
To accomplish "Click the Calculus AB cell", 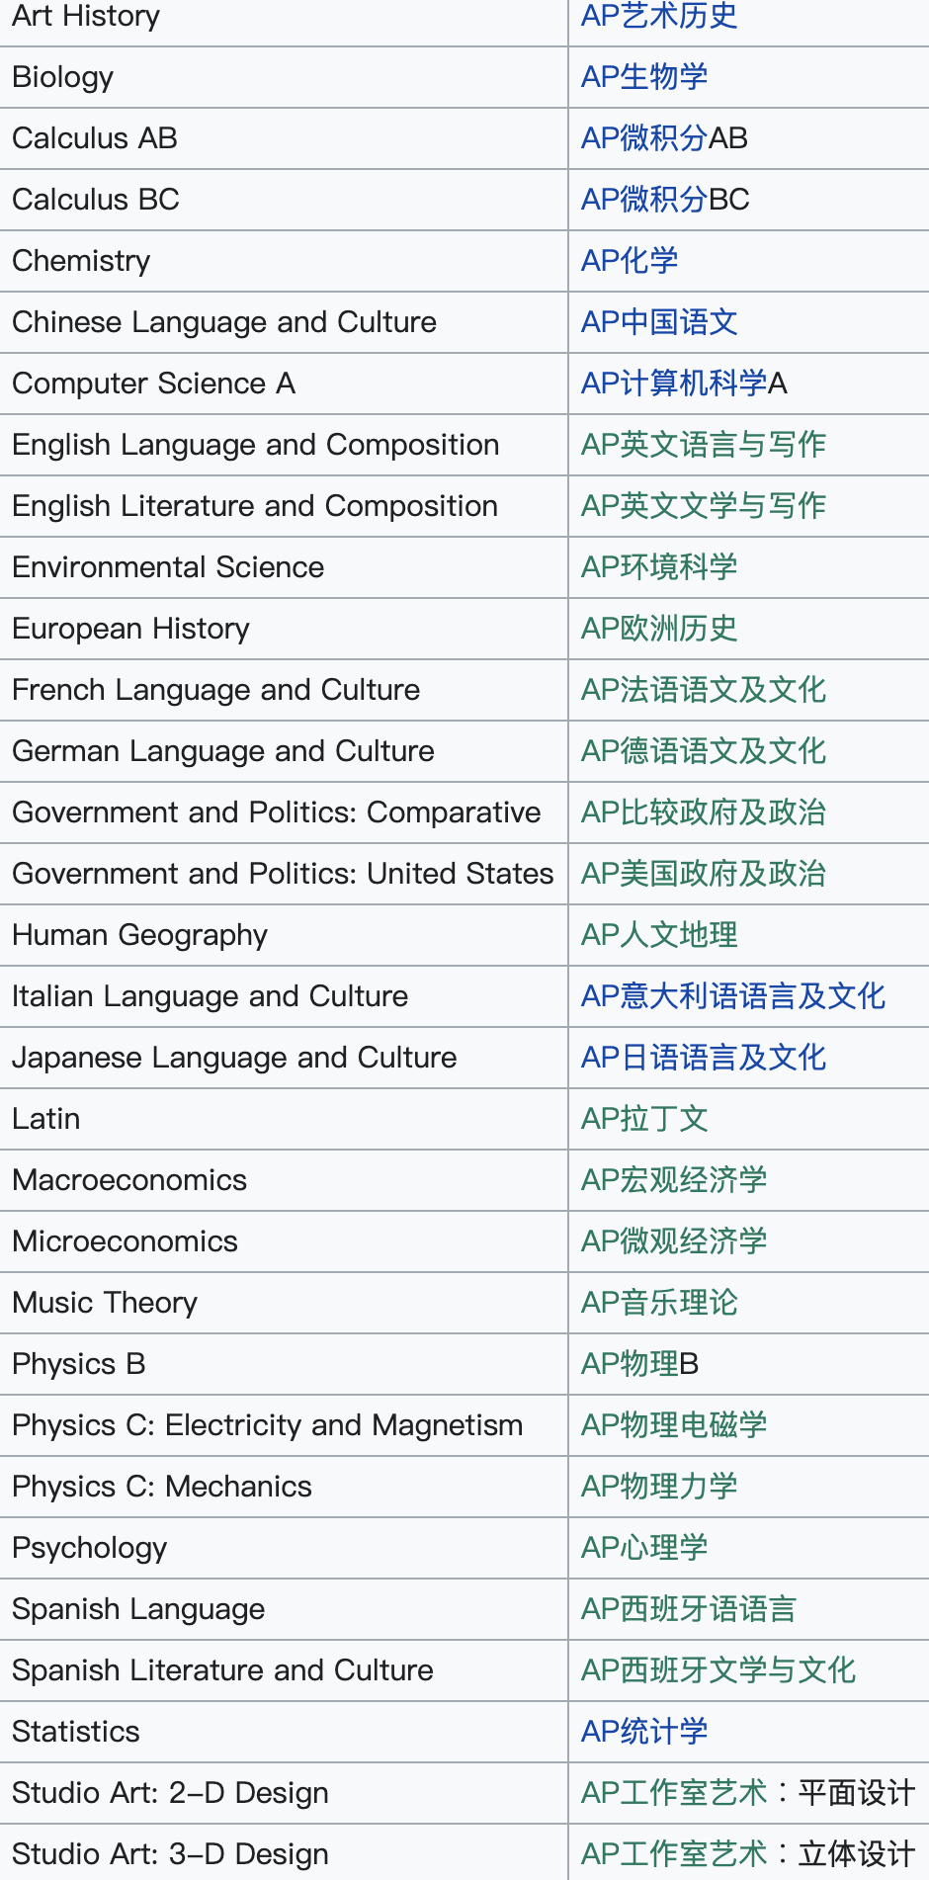I will click(x=284, y=138).
